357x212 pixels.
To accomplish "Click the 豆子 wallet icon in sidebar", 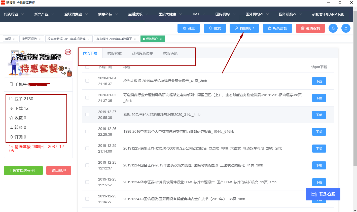I will (11, 99).
